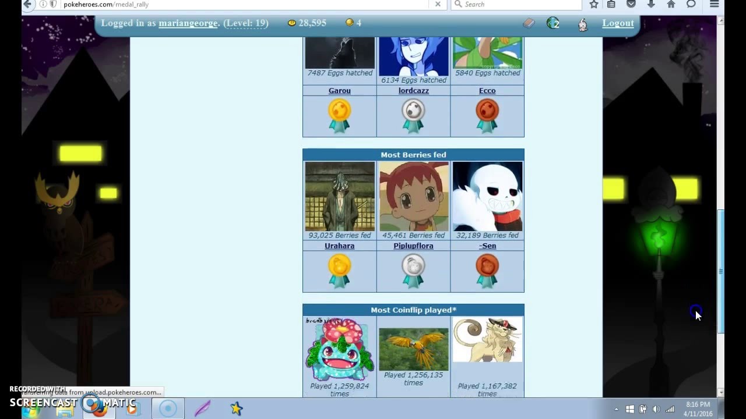746x419 pixels.
Task: Click Garou's gold egg medal
Action: (339, 116)
